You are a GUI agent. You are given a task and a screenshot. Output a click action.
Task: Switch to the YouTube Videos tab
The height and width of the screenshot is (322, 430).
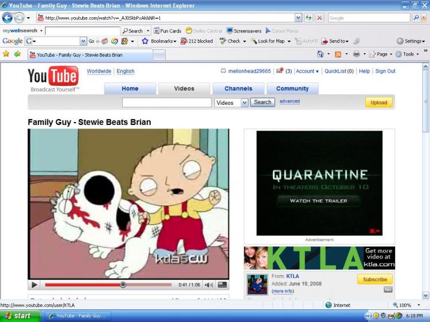coord(184,88)
